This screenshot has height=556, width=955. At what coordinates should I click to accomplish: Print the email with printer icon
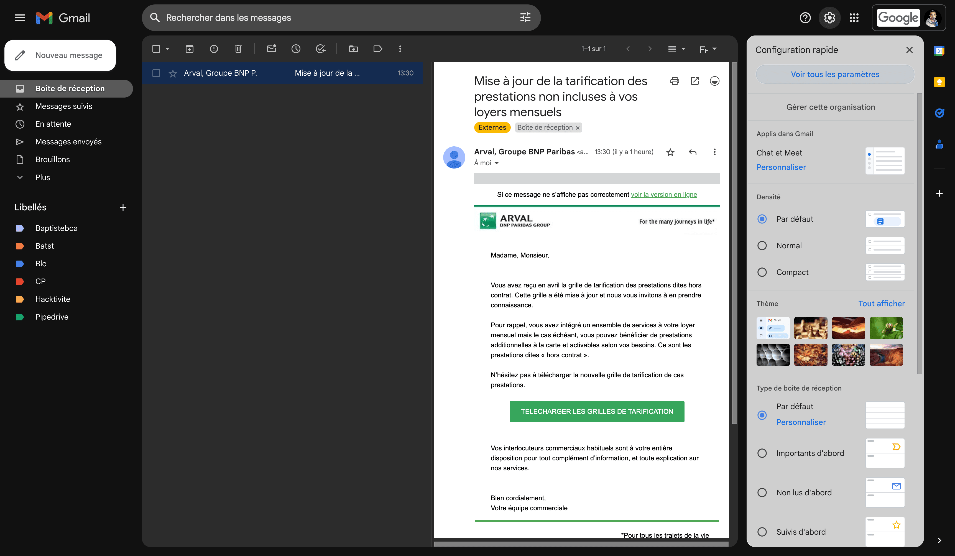click(x=675, y=81)
